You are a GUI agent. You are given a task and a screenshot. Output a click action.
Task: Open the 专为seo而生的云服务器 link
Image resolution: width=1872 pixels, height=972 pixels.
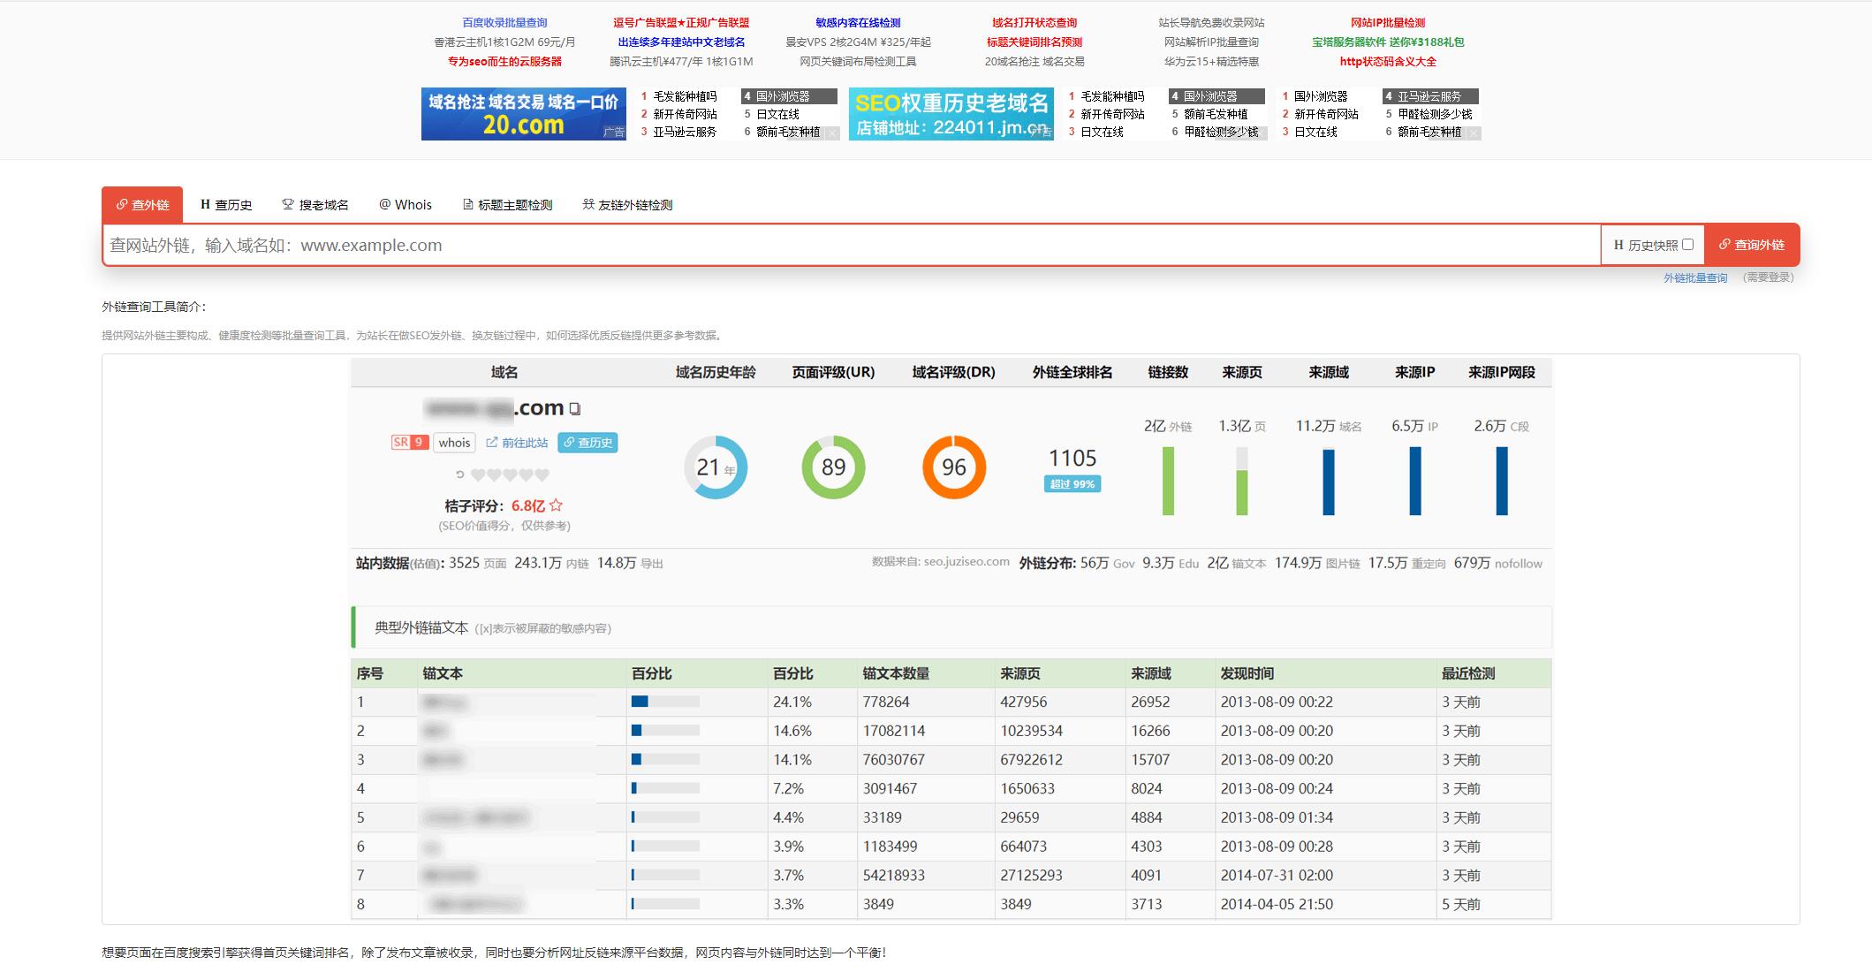[504, 62]
